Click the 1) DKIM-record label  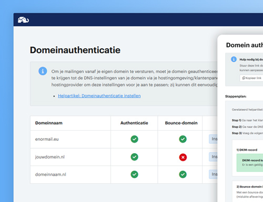coord(247,150)
